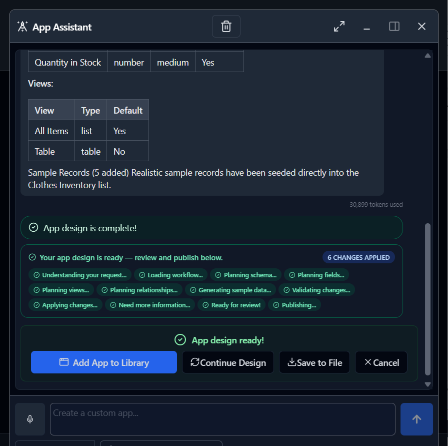Click the list type cell for All Items
This screenshot has width=448, height=446.
90,131
